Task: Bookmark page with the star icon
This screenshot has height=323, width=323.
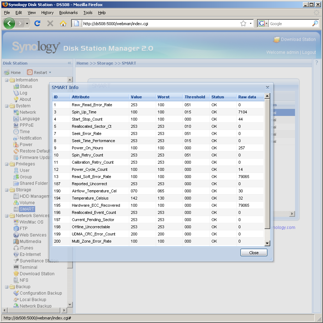Action: tap(243, 23)
